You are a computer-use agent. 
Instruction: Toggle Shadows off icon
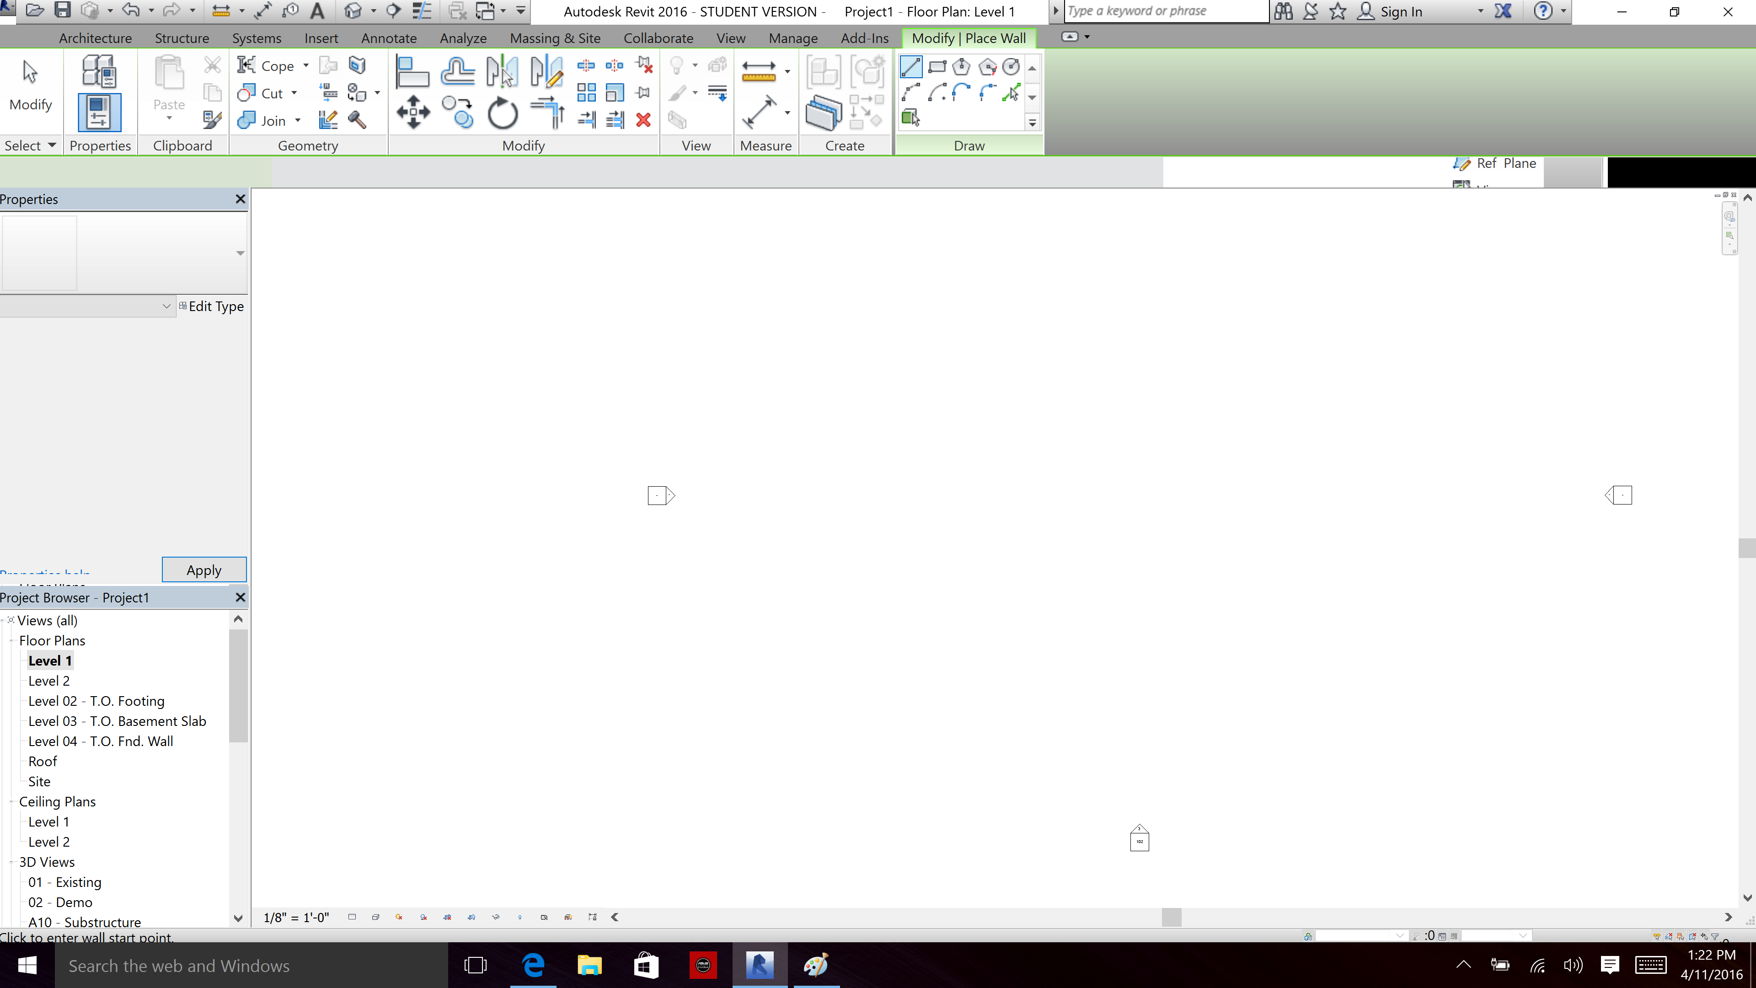click(x=423, y=917)
